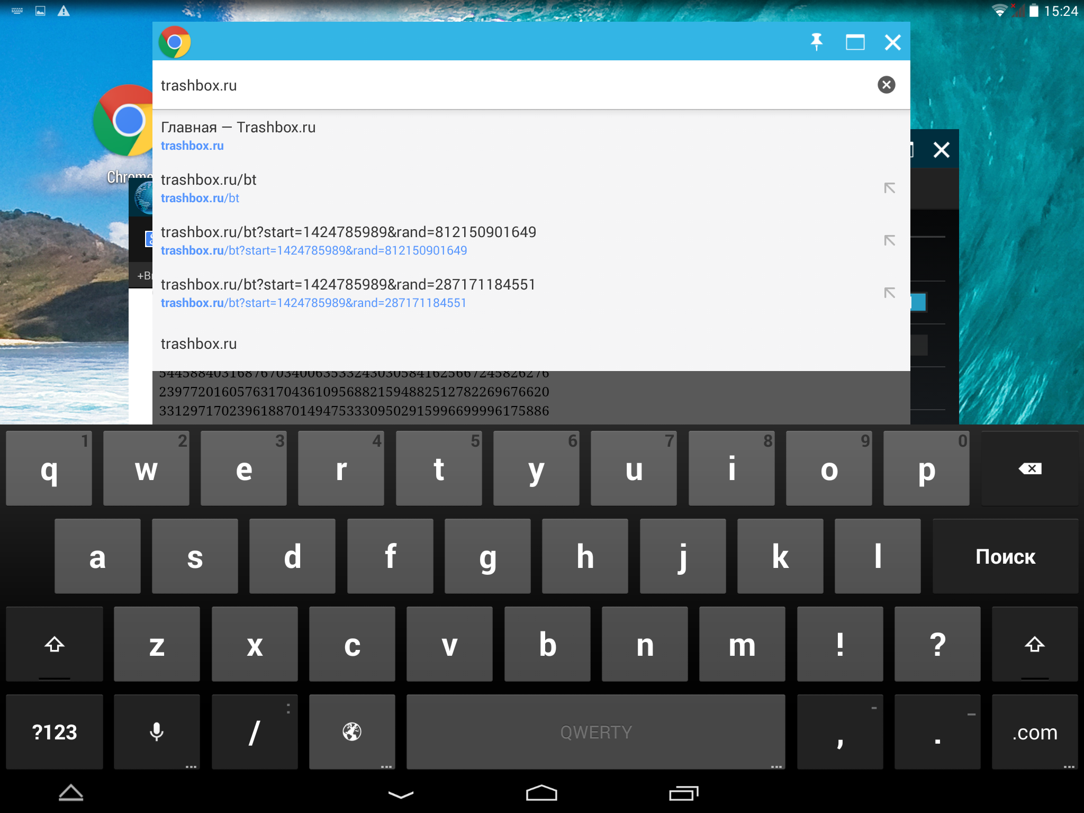
Task: Pin the floating Chrome window
Action: pos(817,42)
